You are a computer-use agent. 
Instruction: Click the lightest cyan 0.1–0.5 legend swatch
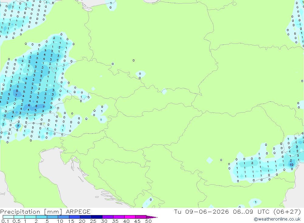tap(8, 217)
